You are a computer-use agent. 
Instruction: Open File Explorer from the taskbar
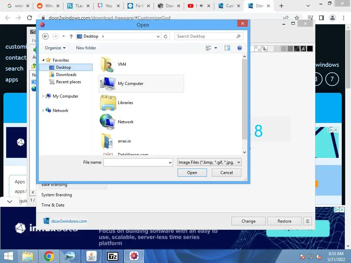(27, 256)
